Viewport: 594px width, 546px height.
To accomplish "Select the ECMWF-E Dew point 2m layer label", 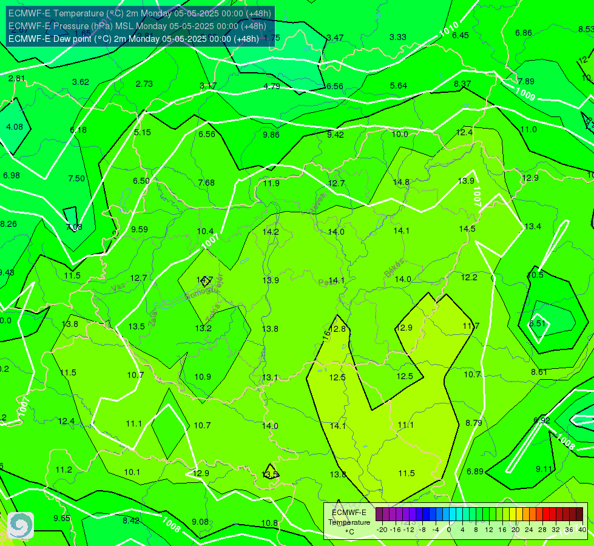I will pos(133,39).
